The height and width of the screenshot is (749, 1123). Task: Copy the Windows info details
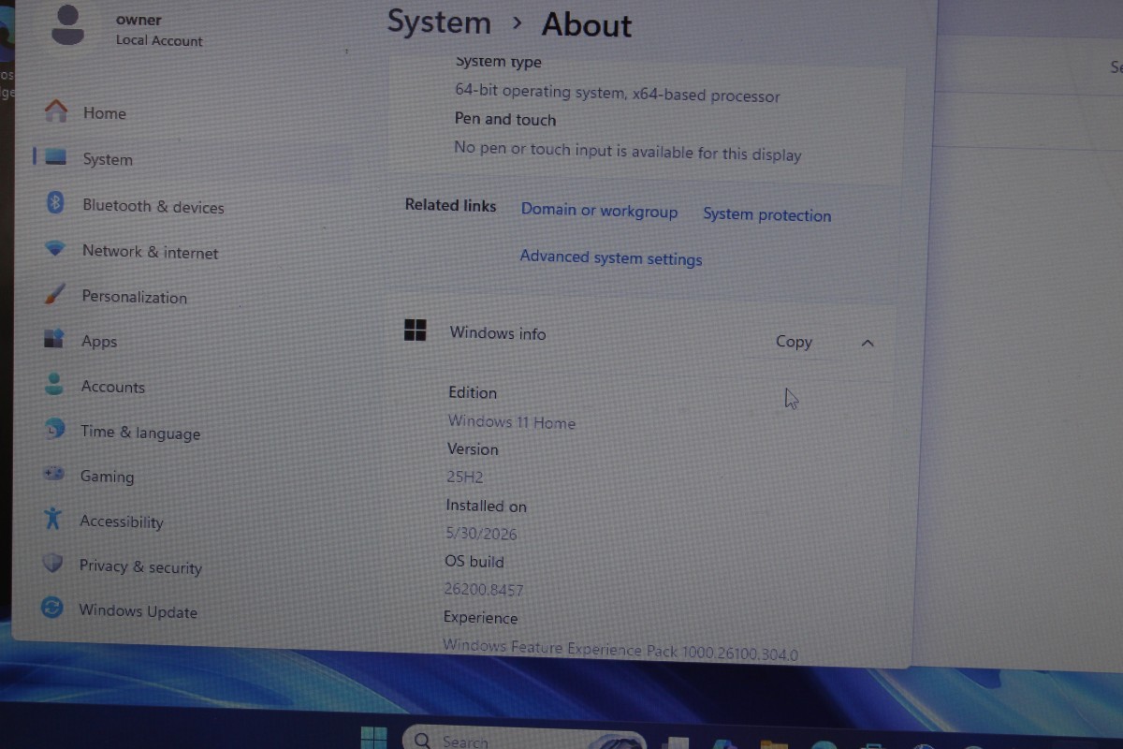pyautogui.click(x=794, y=342)
